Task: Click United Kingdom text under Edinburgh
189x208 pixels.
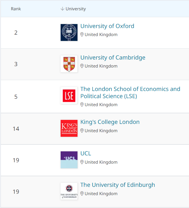Action: 101,194
